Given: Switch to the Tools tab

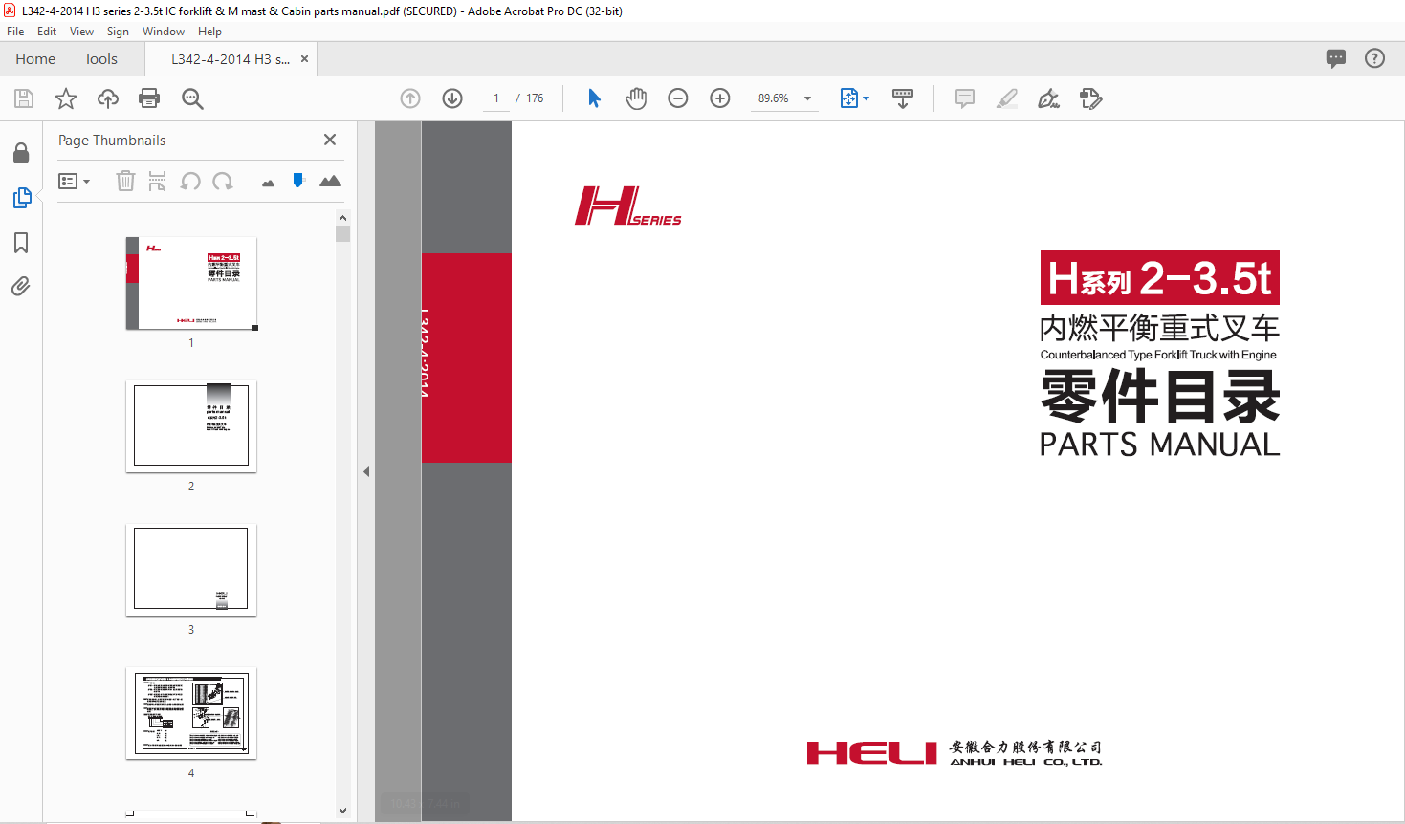Looking at the screenshot, I should pyautogui.click(x=100, y=58).
